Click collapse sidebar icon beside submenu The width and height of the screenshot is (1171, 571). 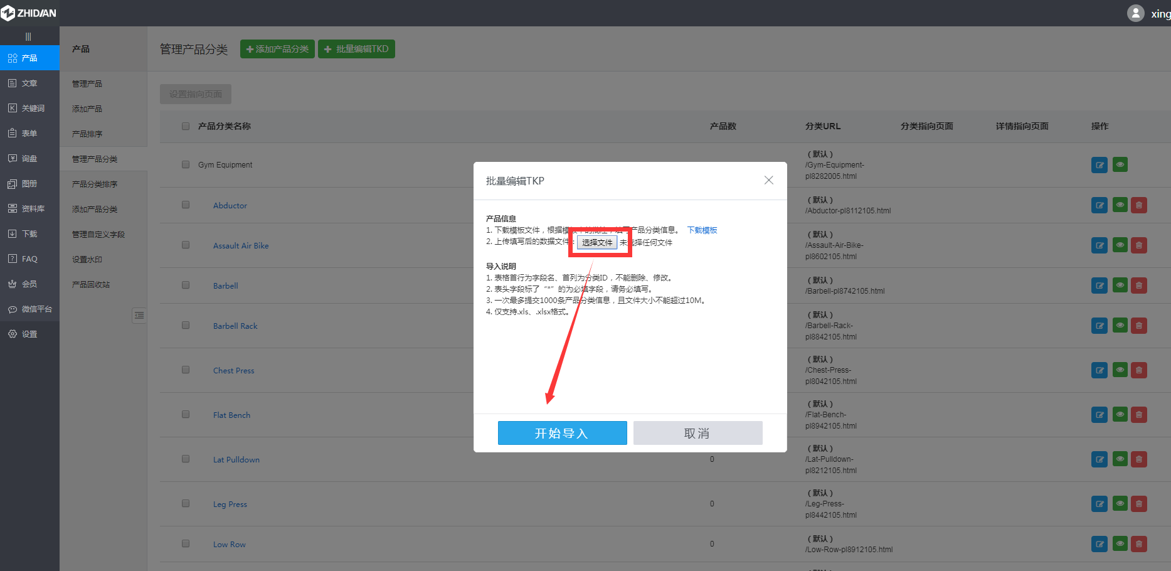[139, 315]
